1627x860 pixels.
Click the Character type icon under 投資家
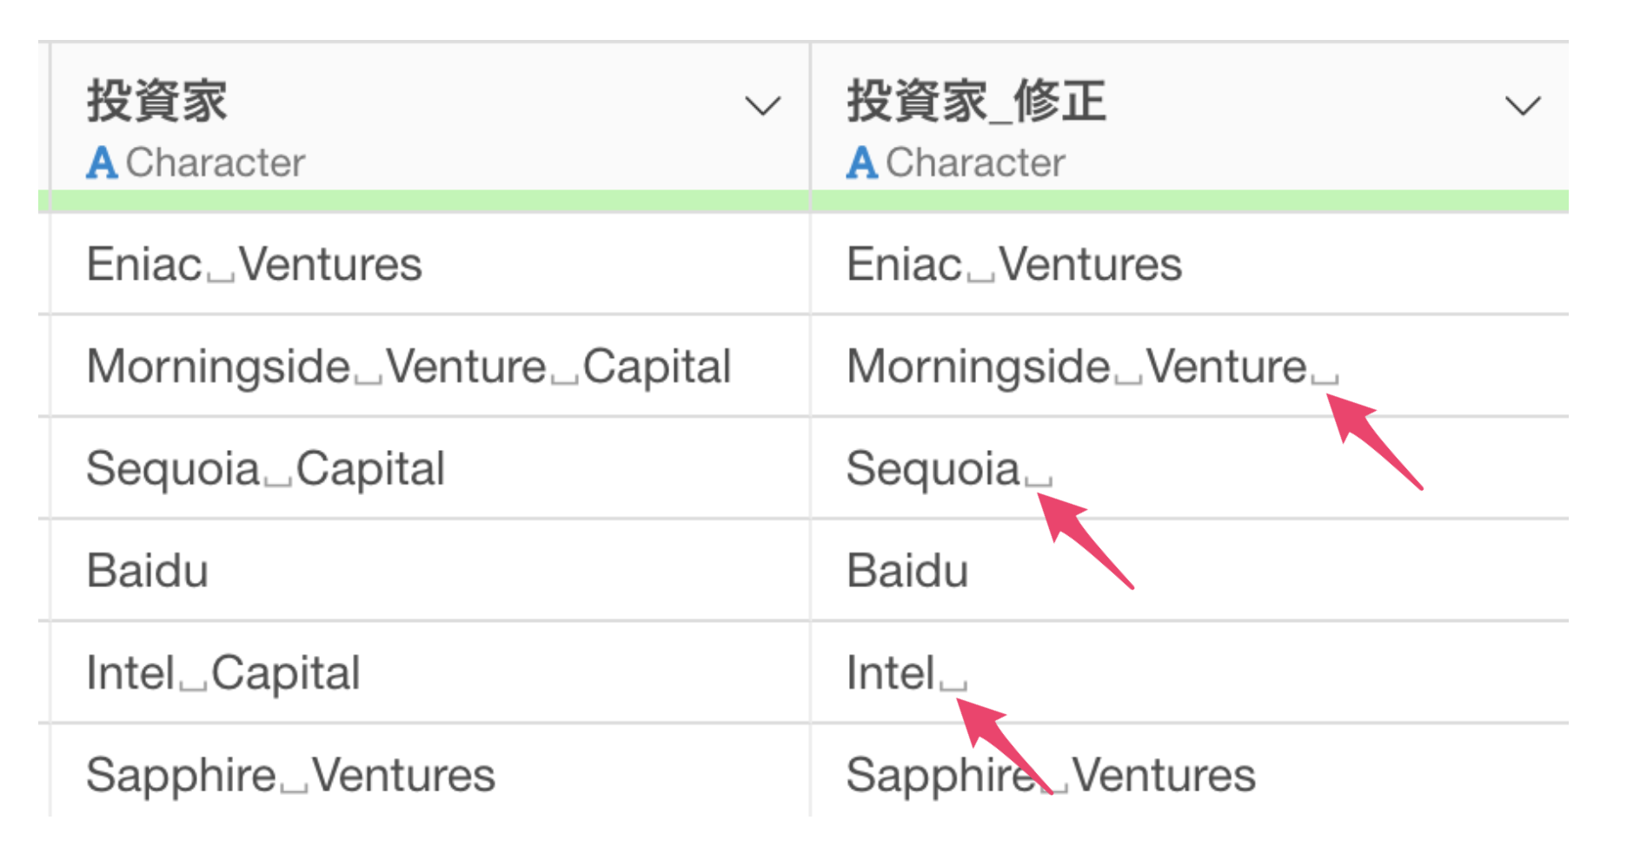102,162
